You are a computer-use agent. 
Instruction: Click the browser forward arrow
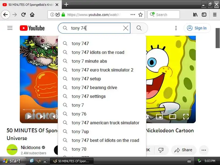pyautogui.click(x=15, y=15)
